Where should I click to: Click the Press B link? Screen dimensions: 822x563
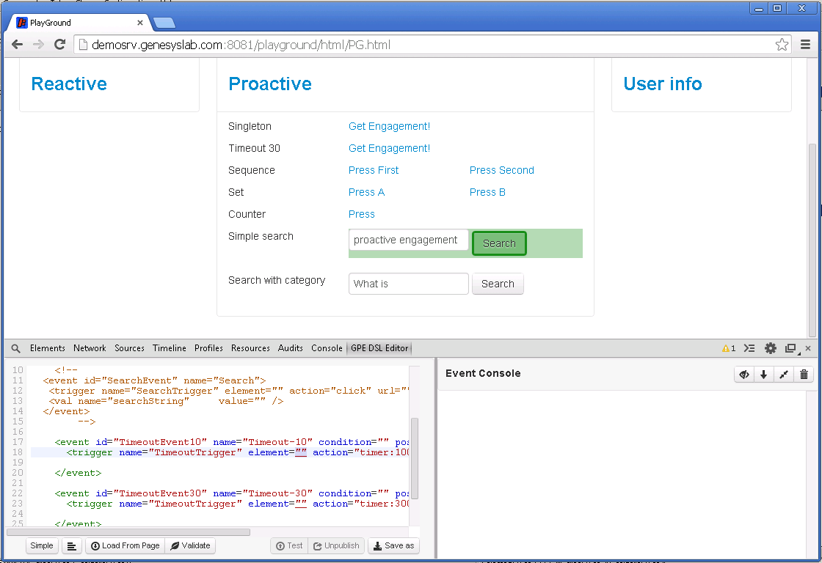[x=487, y=192]
